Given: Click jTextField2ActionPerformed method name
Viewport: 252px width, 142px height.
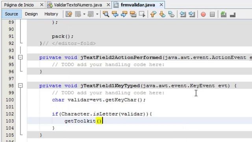Looking at the screenshot, I should (121, 58).
